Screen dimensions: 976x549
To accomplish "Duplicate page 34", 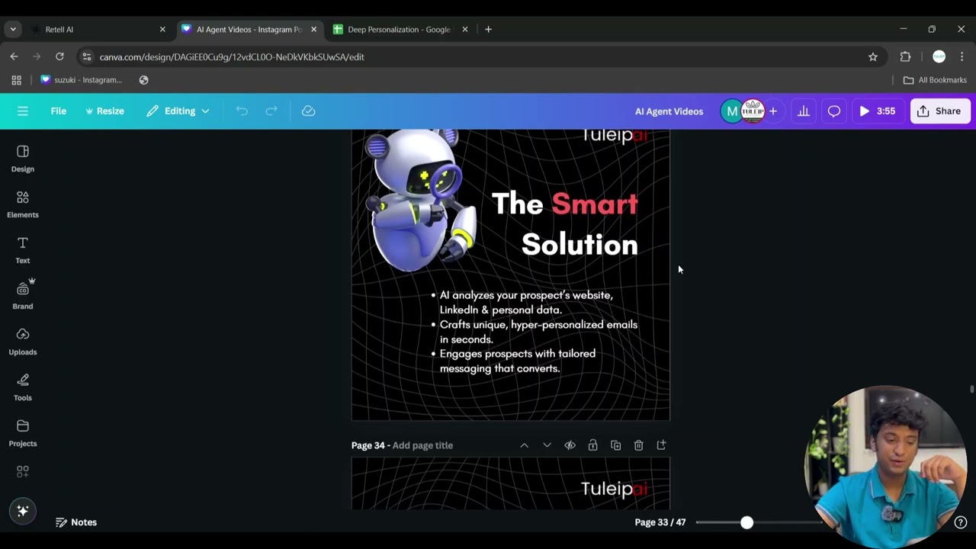I will 615,445.
